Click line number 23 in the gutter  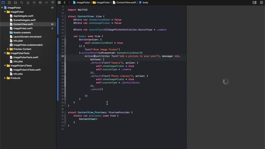(63, 56)
